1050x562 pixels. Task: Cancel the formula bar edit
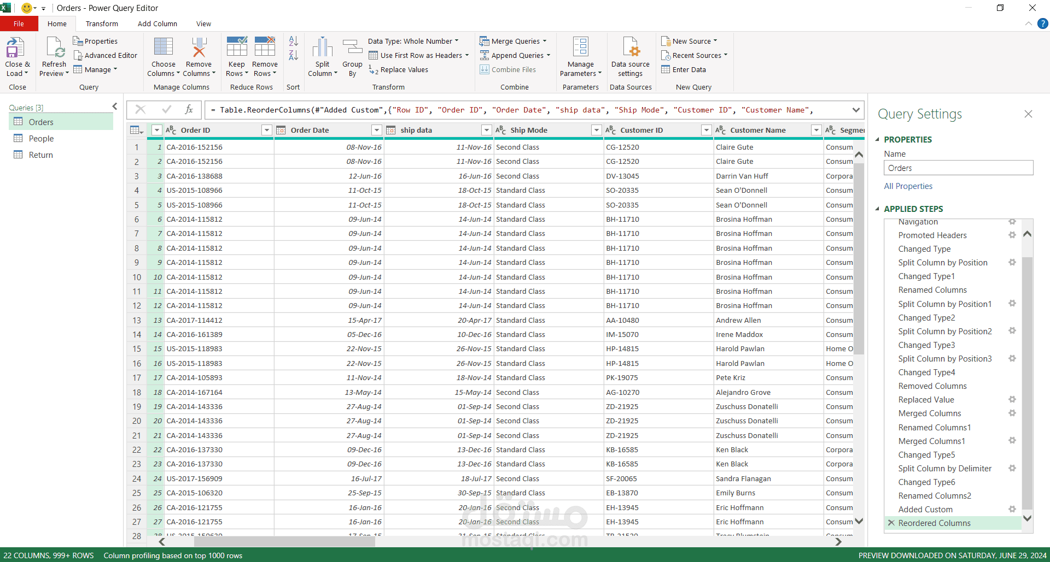click(140, 110)
